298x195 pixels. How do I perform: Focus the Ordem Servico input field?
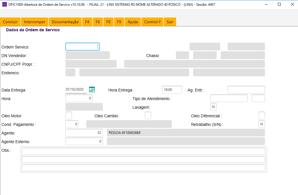click(82, 47)
